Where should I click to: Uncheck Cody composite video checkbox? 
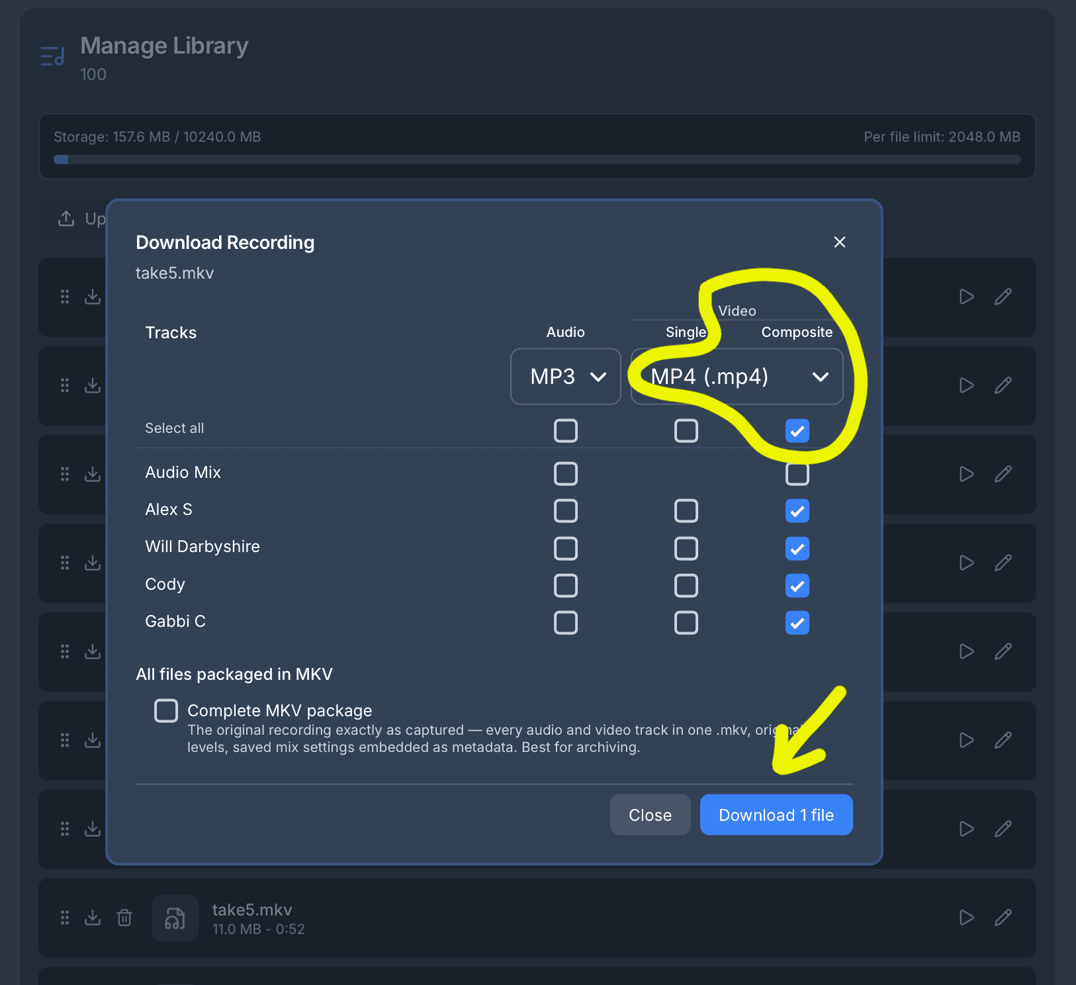coord(797,586)
